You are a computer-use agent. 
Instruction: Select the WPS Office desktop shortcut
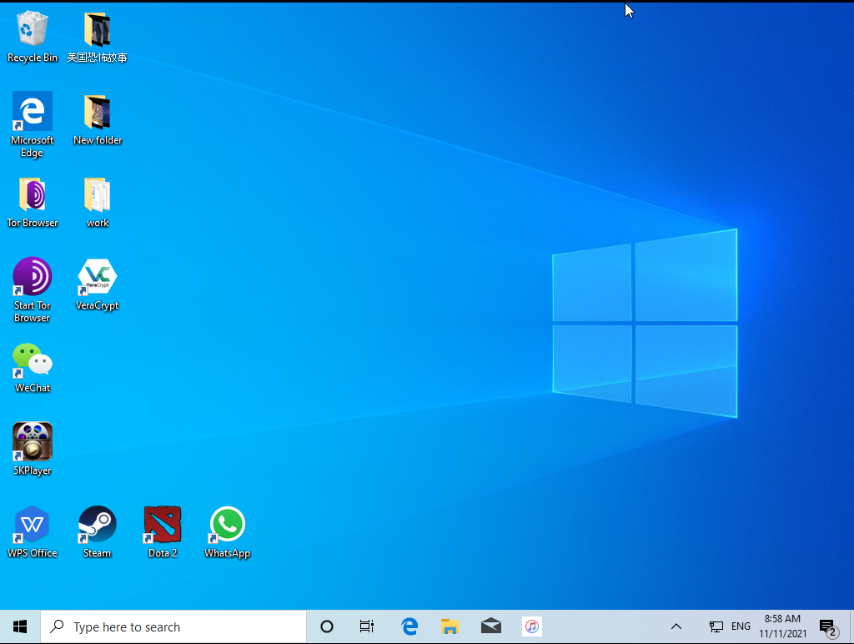33,532
